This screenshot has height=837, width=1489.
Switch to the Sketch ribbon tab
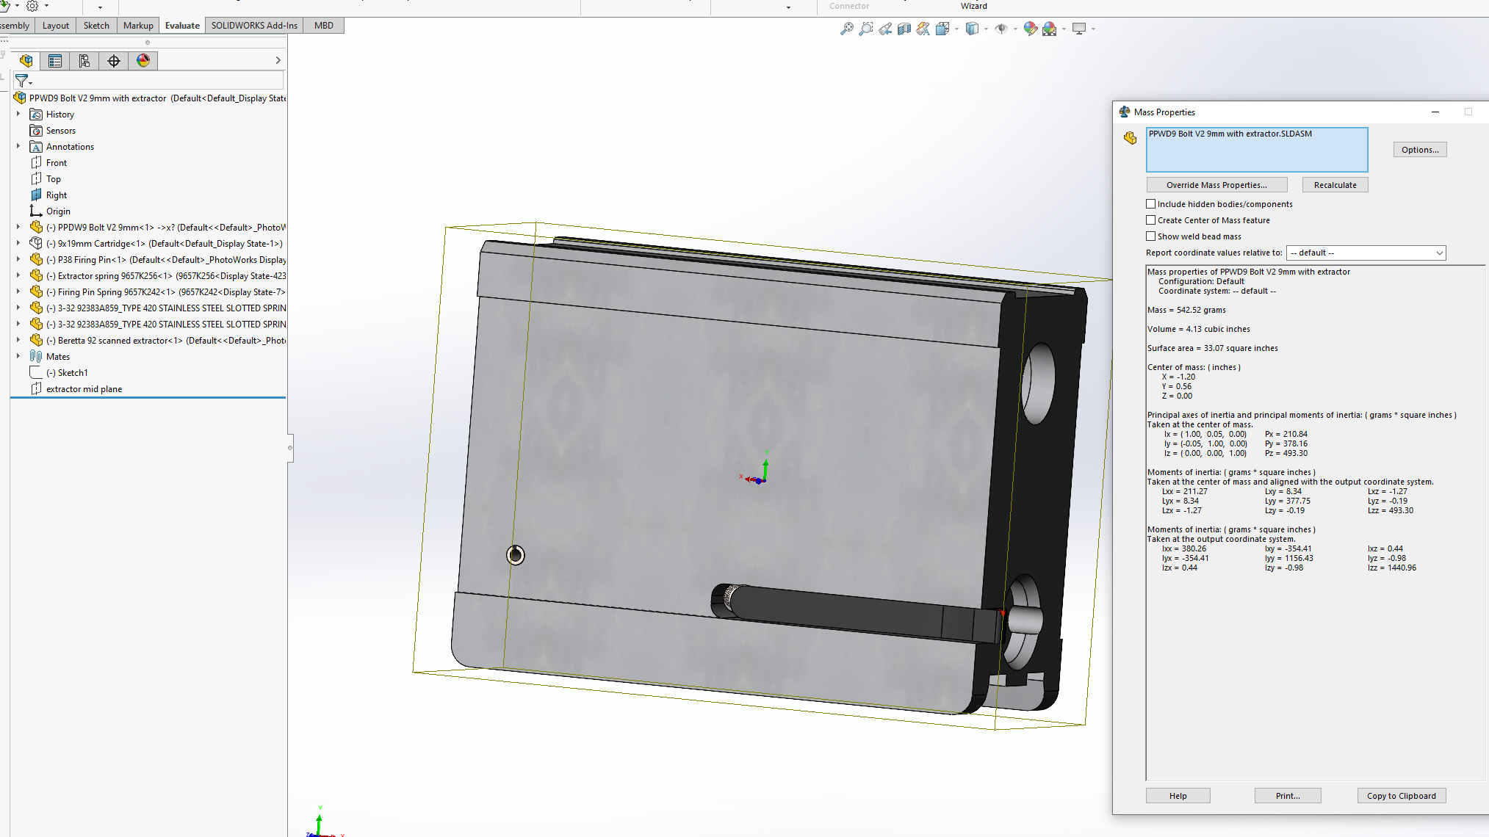[x=96, y=25]
